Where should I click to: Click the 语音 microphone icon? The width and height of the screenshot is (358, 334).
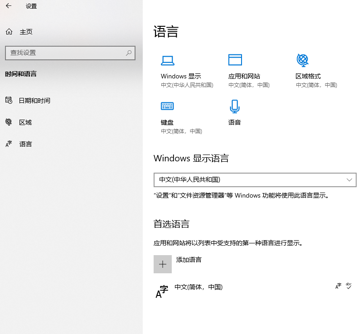235,106
